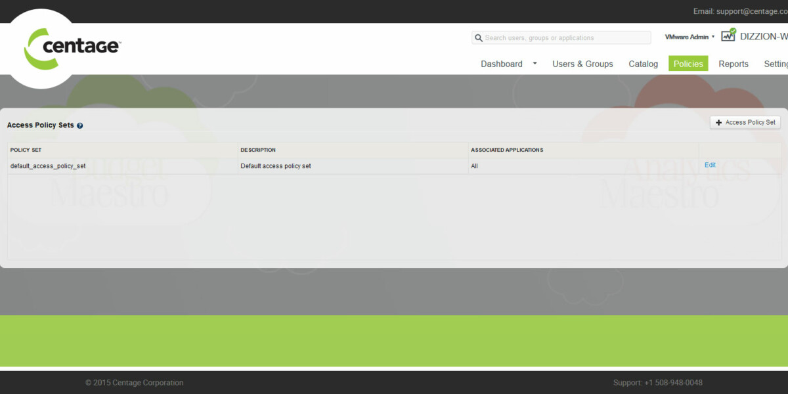Expand the Dashboard dropdown arrow
Image resolution: width=788 pixels, height=394 pixels.
[535, 64]
